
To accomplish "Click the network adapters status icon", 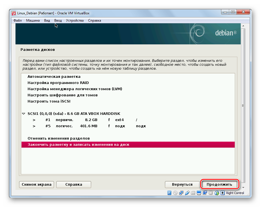I will coord(181,193).
